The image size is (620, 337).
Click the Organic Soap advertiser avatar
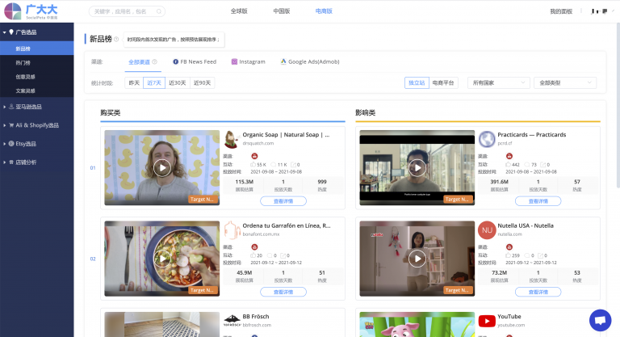pyautogui.click(x=232, y=139)
